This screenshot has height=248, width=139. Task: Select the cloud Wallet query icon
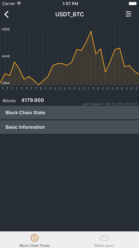point(104,238)
